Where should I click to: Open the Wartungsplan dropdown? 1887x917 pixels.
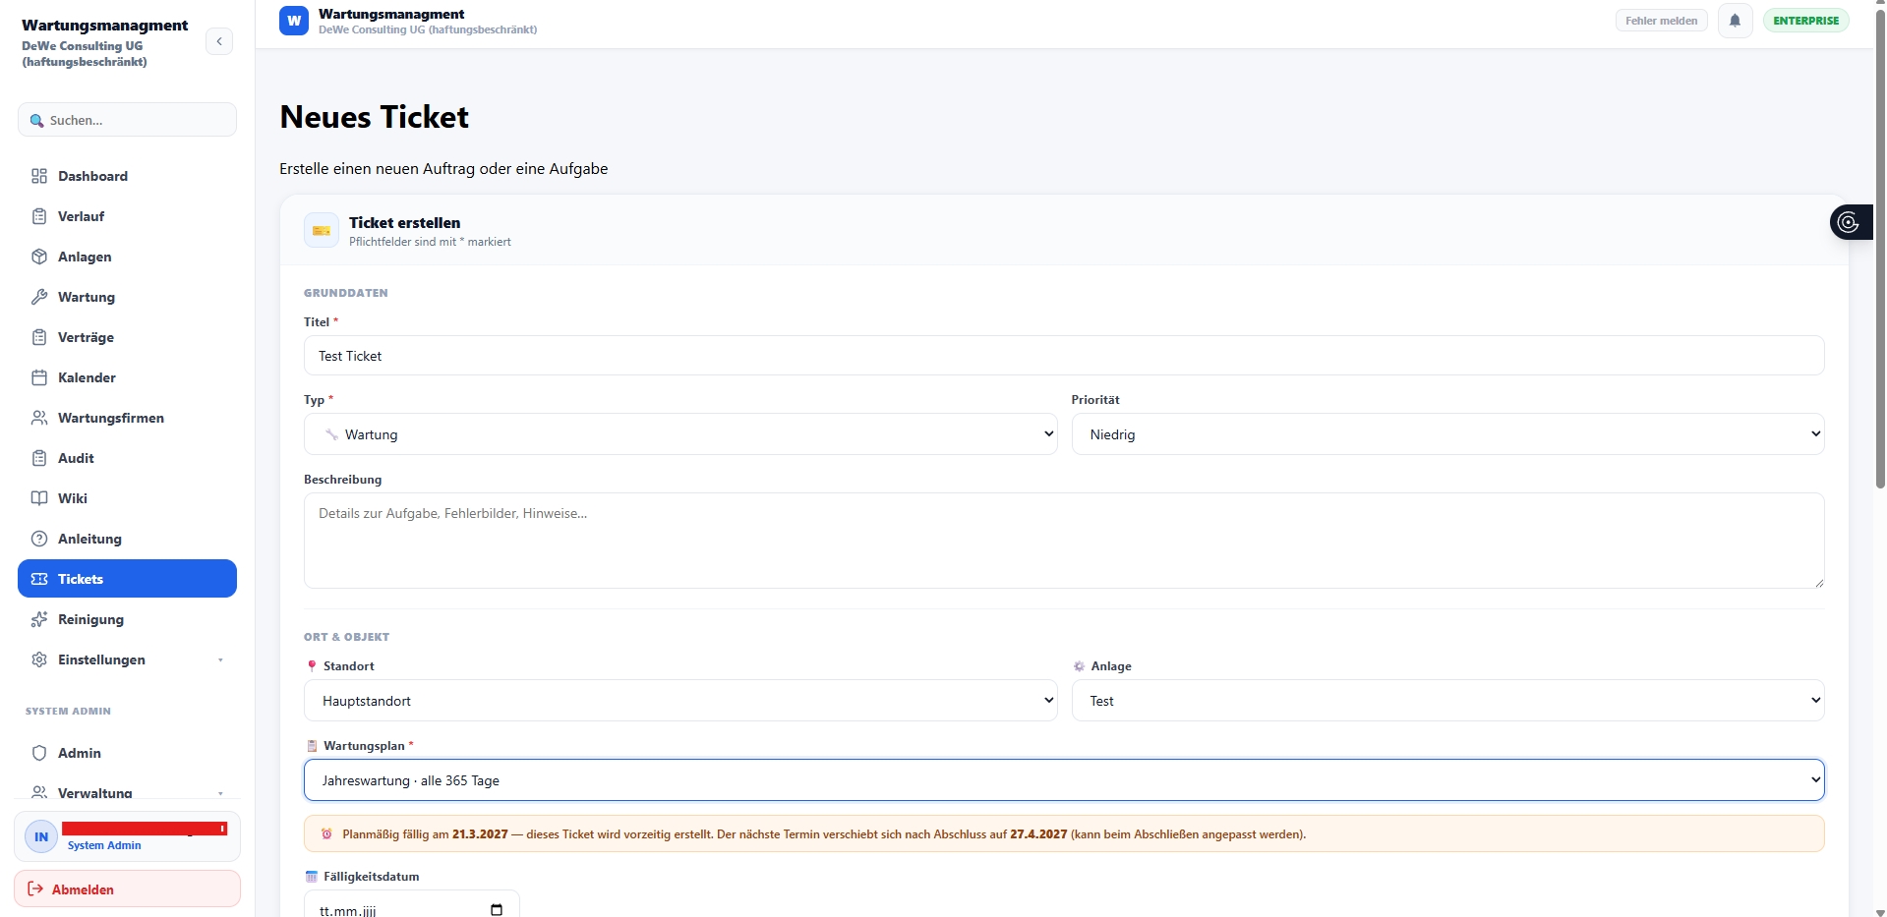[1064, 780]
